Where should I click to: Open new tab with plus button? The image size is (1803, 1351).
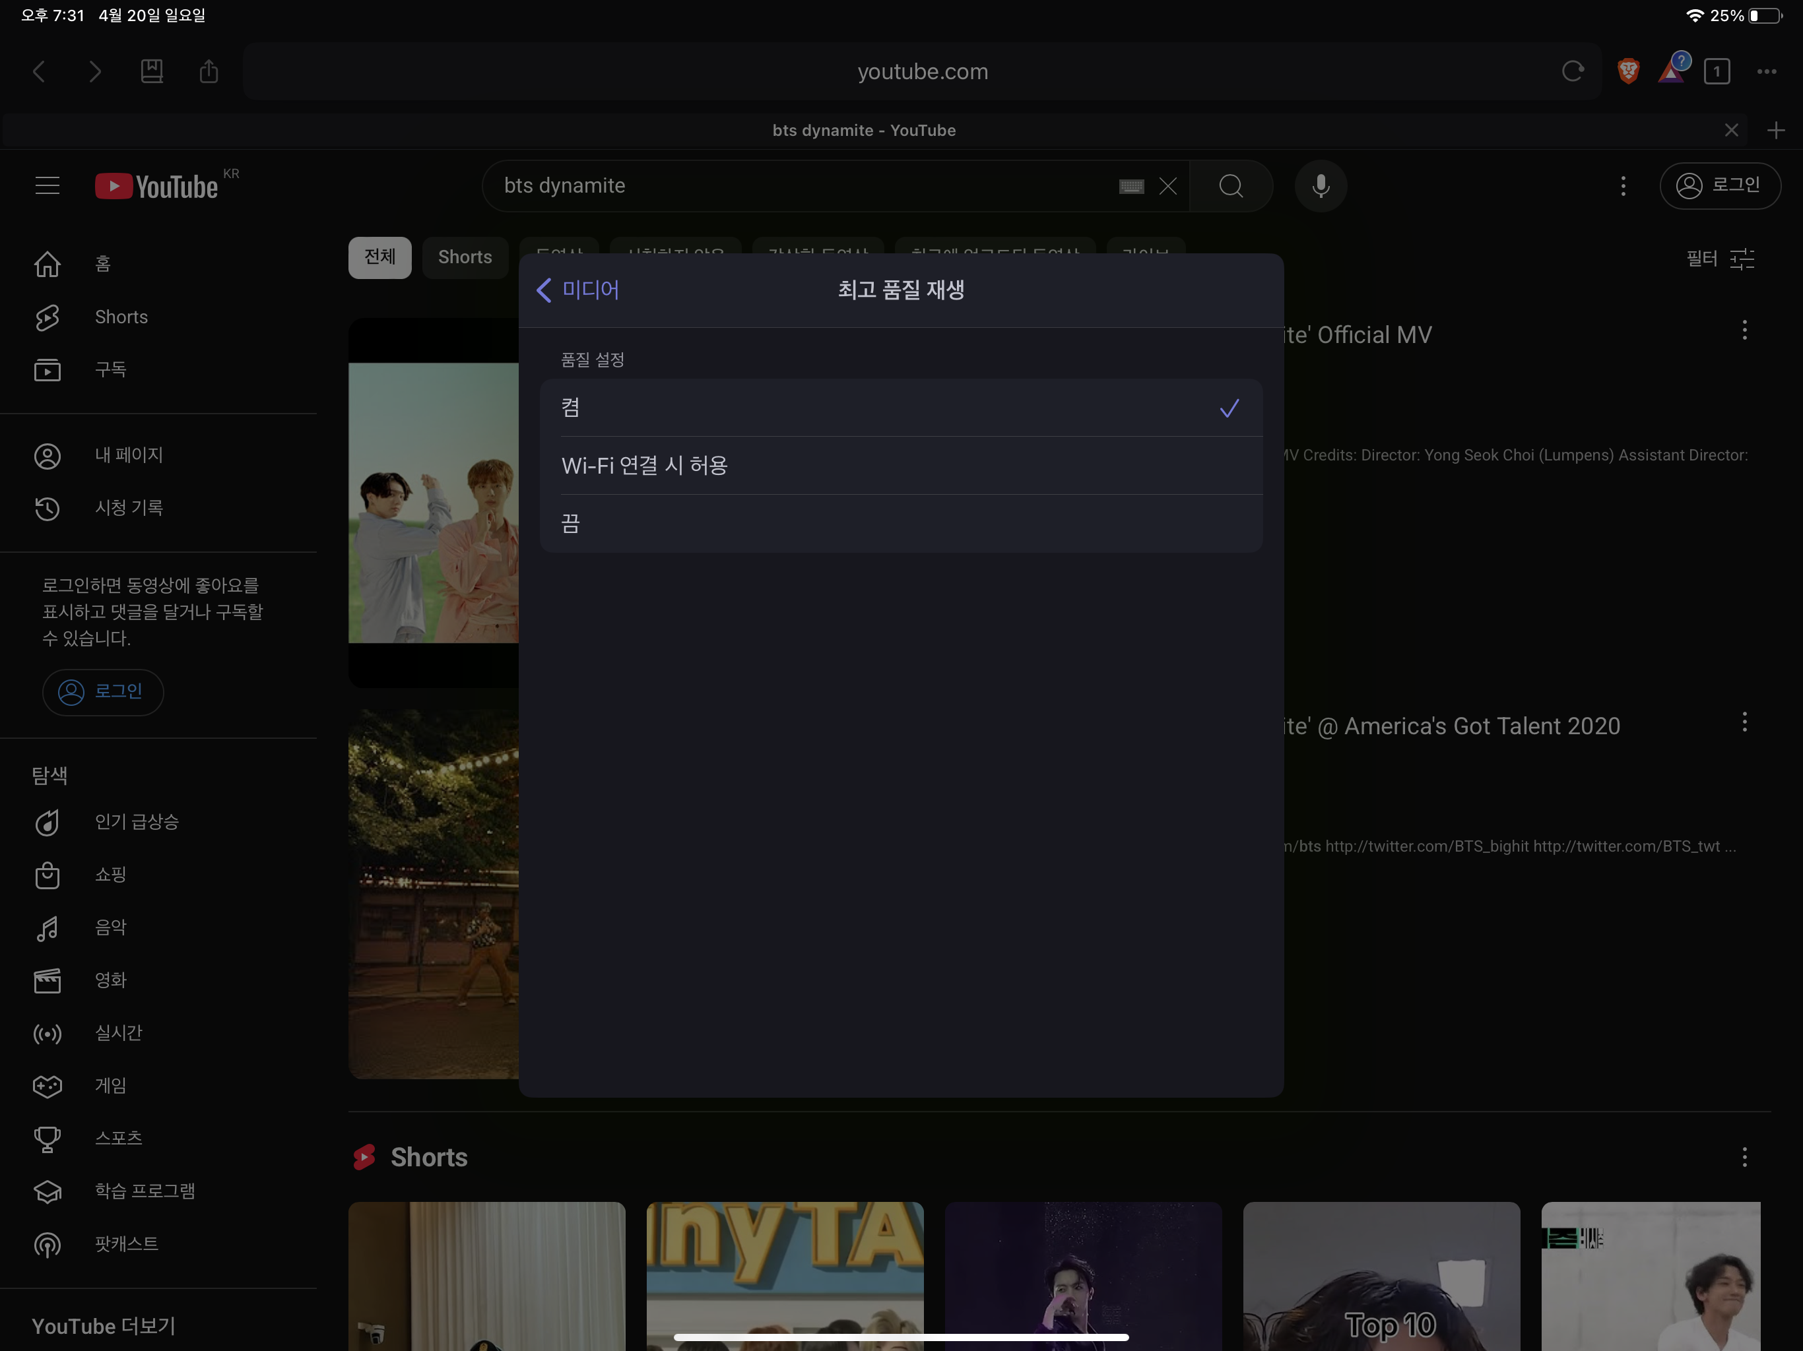1775,131
